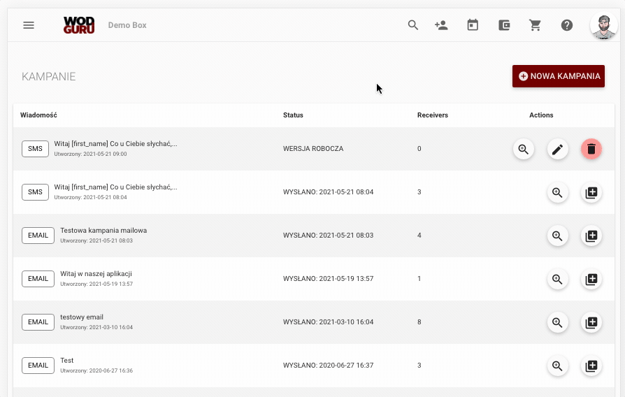Duplicate the testowy email campaign
Viewport: 625px width, 397px height.
click(x=591, y=322)
